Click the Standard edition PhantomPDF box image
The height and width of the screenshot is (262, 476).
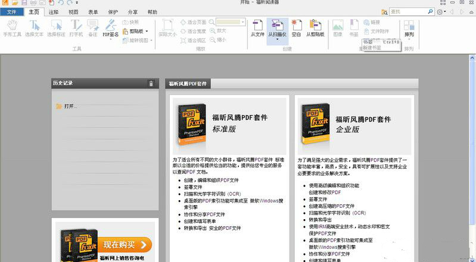[190, 125]
